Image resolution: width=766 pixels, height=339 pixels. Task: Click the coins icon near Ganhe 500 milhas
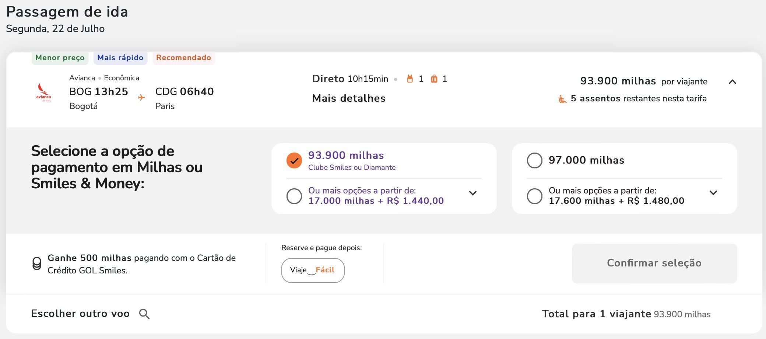37,264
